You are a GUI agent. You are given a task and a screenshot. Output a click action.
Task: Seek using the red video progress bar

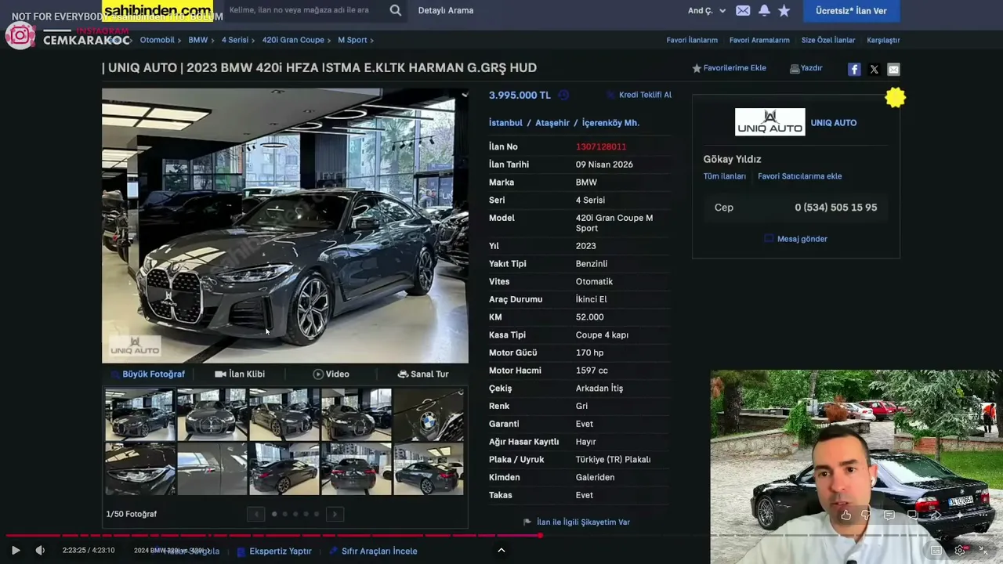(501, 536)
